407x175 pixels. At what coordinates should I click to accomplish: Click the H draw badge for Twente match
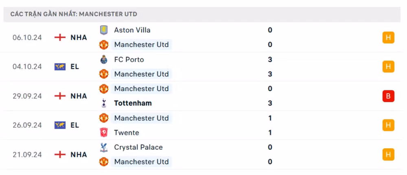point(388,125)
